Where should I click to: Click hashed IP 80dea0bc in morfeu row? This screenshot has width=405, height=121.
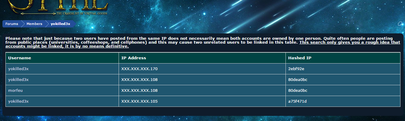(298, 90)
